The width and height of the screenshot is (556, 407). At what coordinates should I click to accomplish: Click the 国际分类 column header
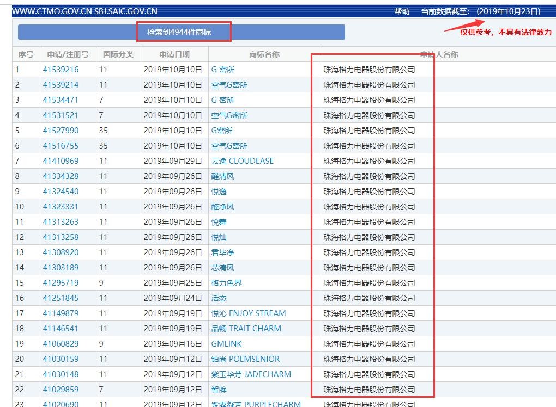coord(118,54)
